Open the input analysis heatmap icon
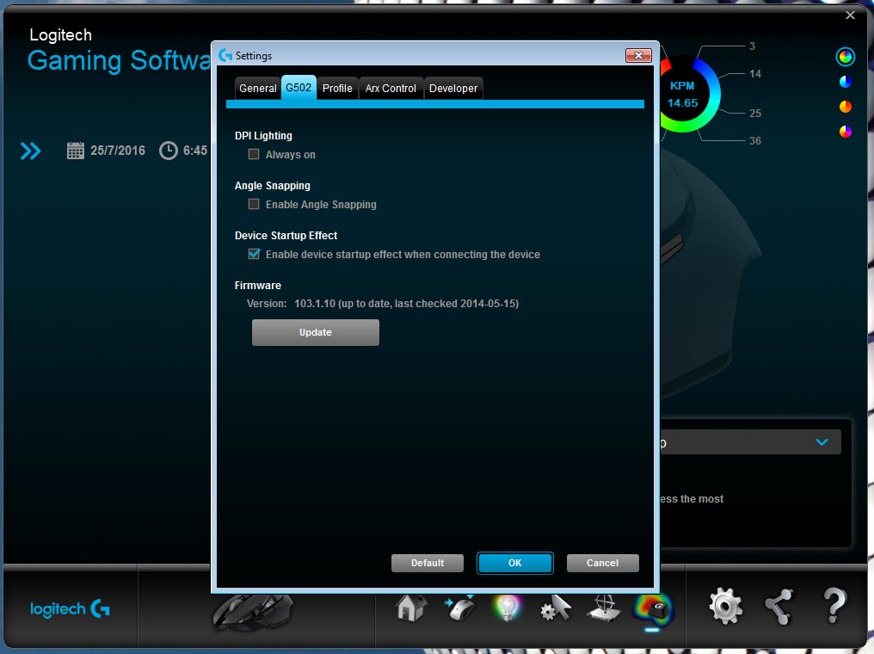Image resolution: width=874 pixels, height=654 pixels. click(653, 609)
